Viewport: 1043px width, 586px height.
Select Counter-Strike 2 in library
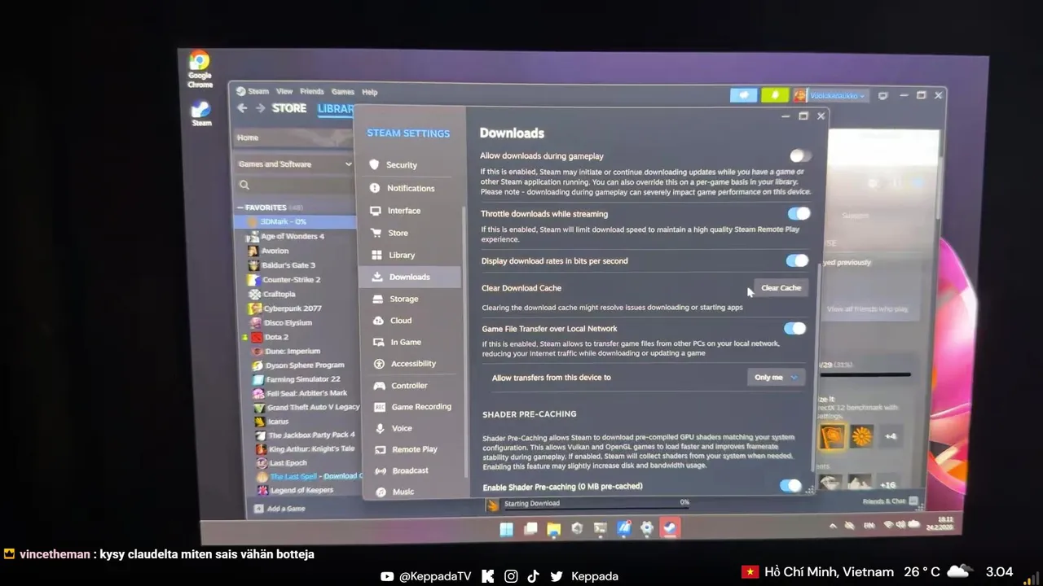[x=291, y=279]
